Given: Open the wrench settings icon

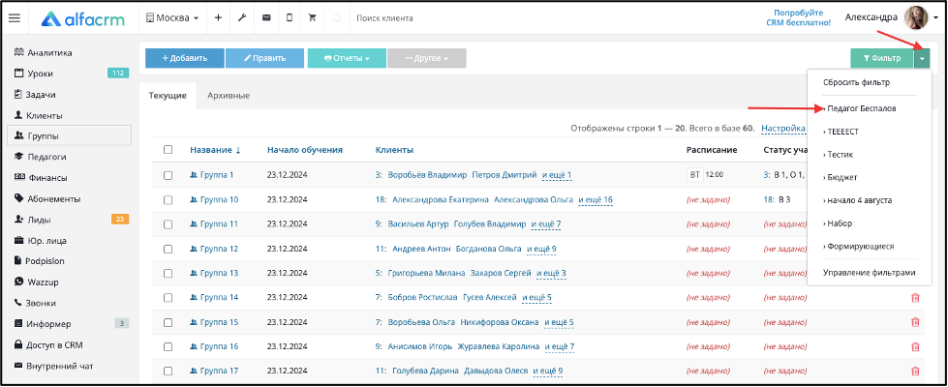Looking at the screenshot, I should tap(242, 18).
